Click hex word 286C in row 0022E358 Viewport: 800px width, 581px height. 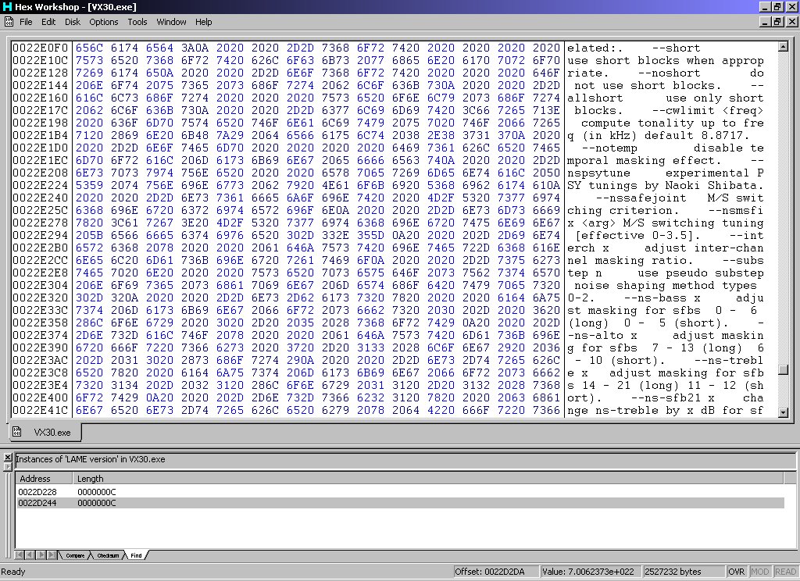(x=89, y=323)
